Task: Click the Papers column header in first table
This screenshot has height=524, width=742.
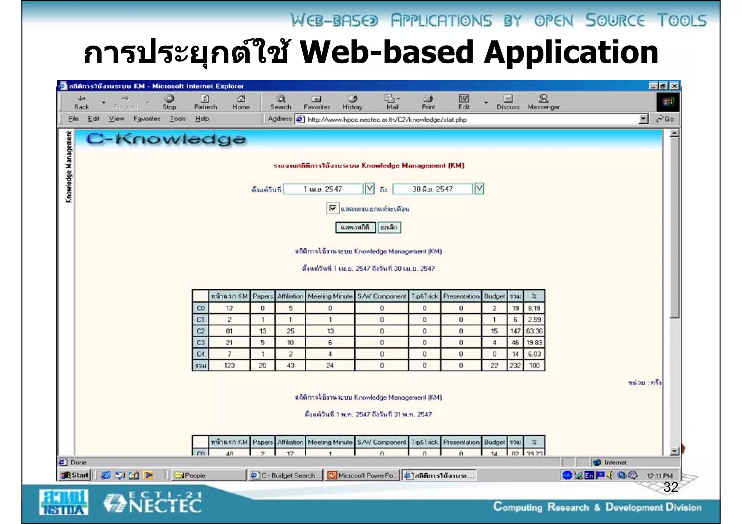Action: (262, 296)
